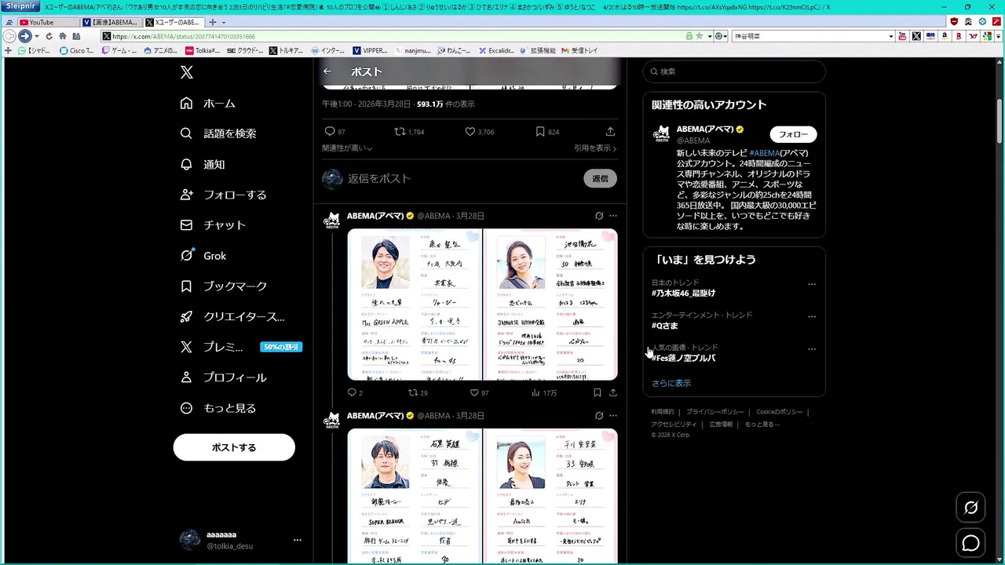This screenshot has width=1005, height=565.
Task: Click reply icon with count 2
Action: pyautogui.click(x=352, y=392)
